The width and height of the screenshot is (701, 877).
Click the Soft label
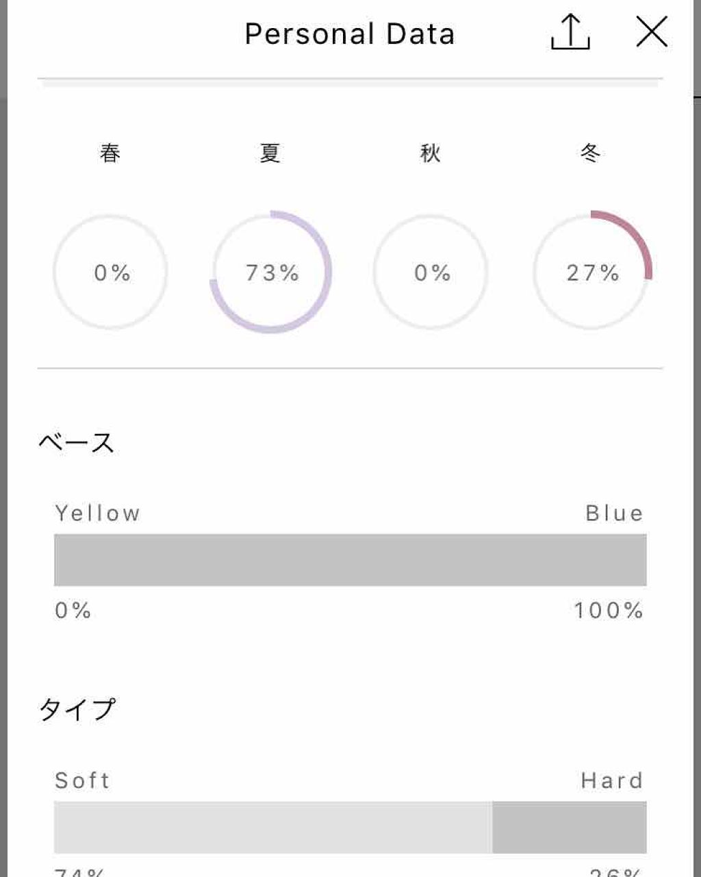(x=82, y=780)
